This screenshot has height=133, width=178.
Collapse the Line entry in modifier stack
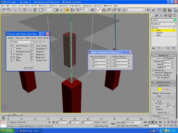click(153, 28)
